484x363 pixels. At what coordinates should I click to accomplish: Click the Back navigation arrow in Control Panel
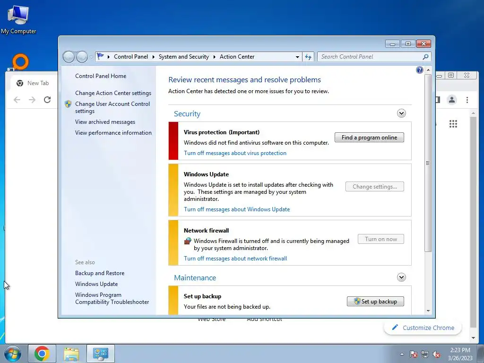tap(69, 57)
